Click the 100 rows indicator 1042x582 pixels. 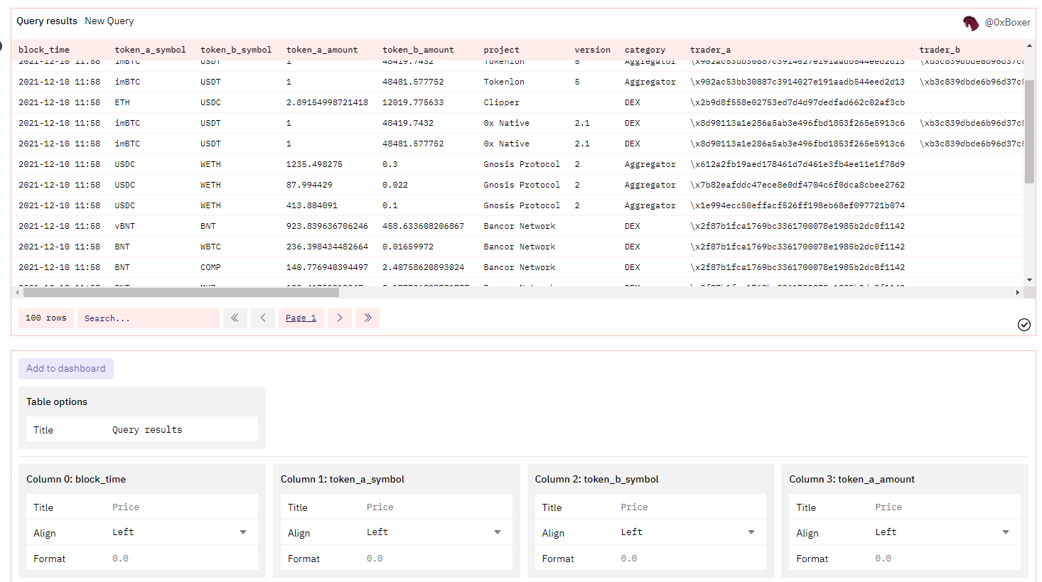pyautogui.click(x=46, y=318)
